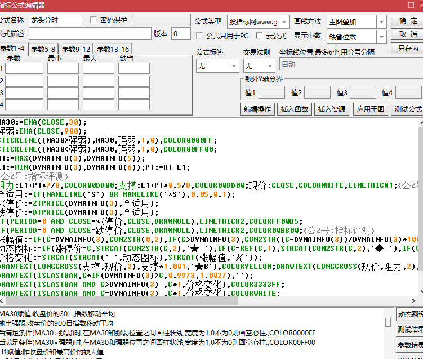This screenshot has width=423, height=359.
Task: Click the 插入函数 button
Action: click(295, 109)
